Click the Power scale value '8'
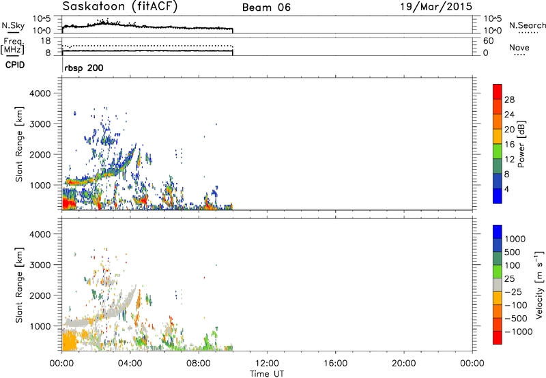The height and width of the screenshot is (378, 546). pyautogui.click(x=507, y=174)
